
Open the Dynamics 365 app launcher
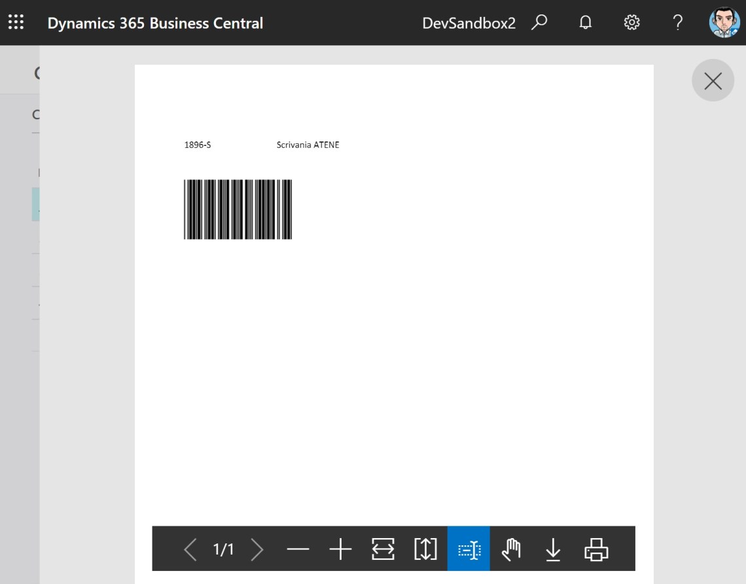(x=16, y=22)
